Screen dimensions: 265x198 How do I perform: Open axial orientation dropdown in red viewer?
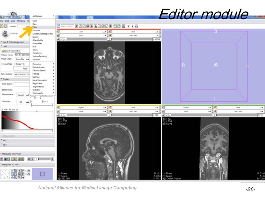[x=84, y=32]
